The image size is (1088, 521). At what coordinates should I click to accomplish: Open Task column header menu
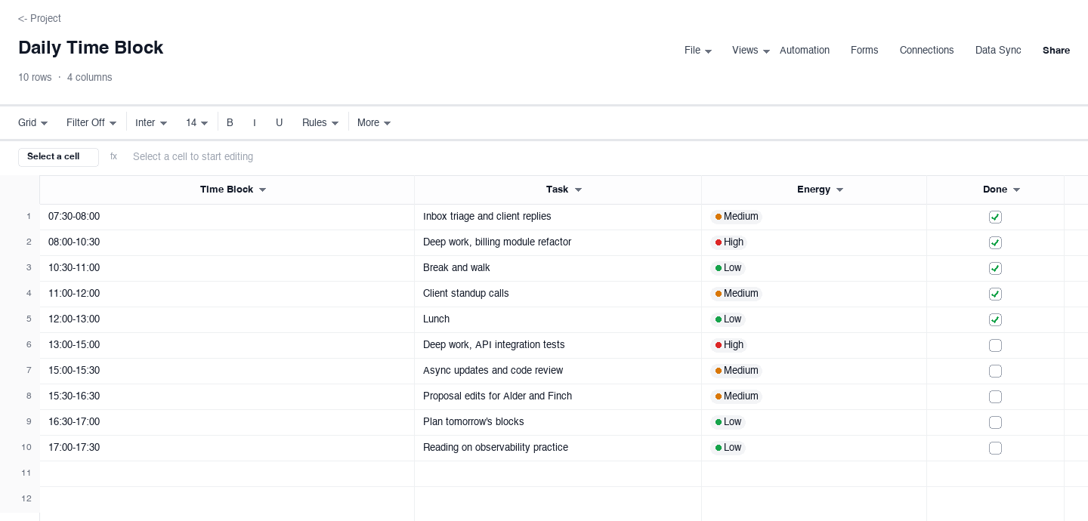point(578,190)
